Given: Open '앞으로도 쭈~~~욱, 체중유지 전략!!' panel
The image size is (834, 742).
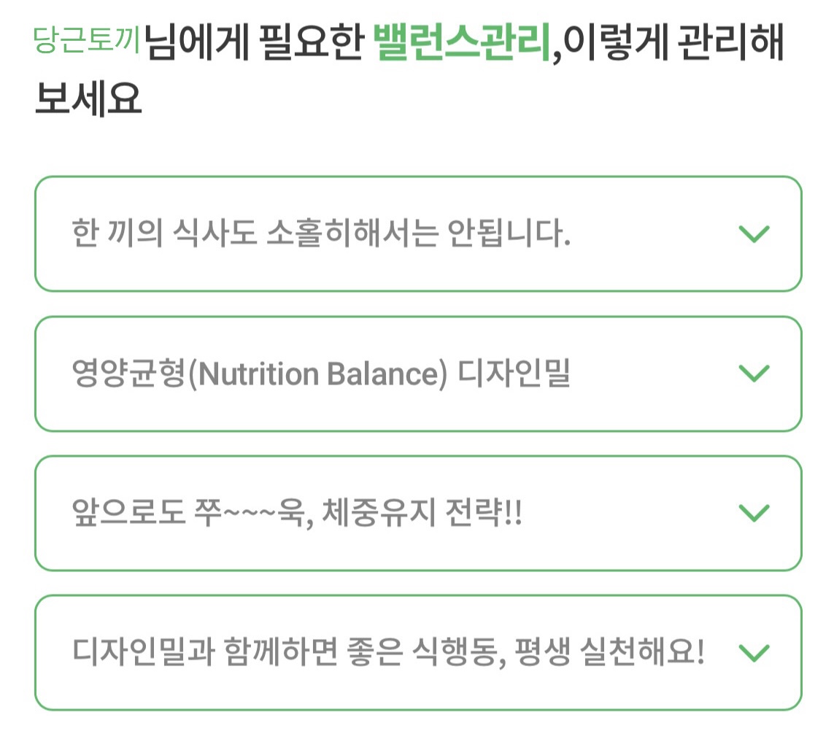Looking at the screenshot, I should tap(418, 514).
